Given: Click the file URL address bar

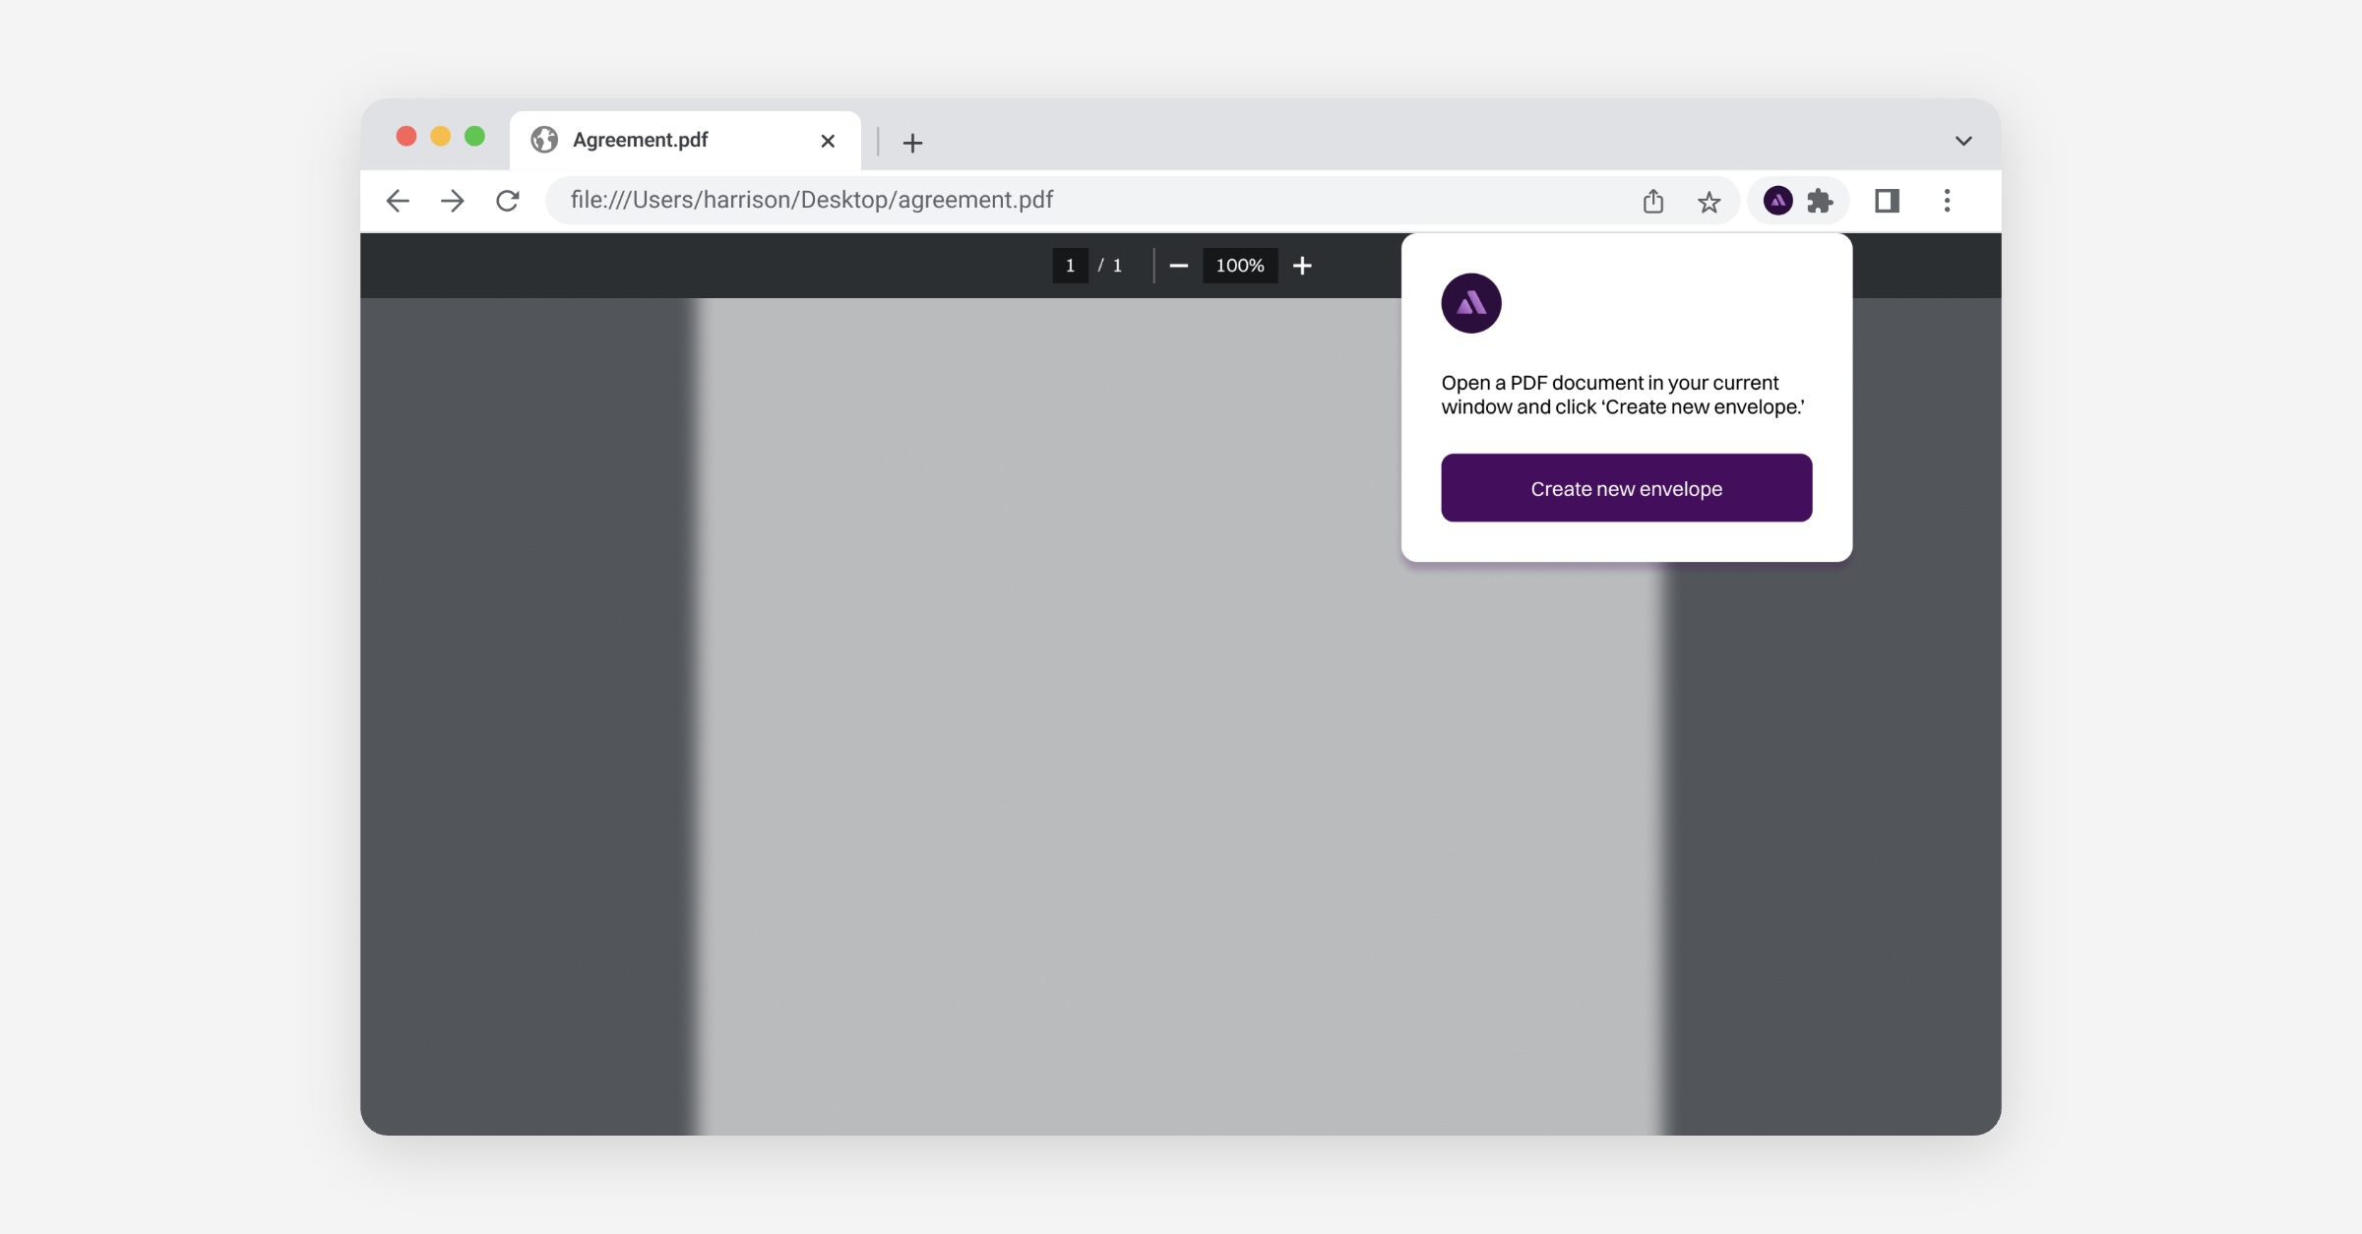Looking at the screenshot, I should click(x=984, y=200).
